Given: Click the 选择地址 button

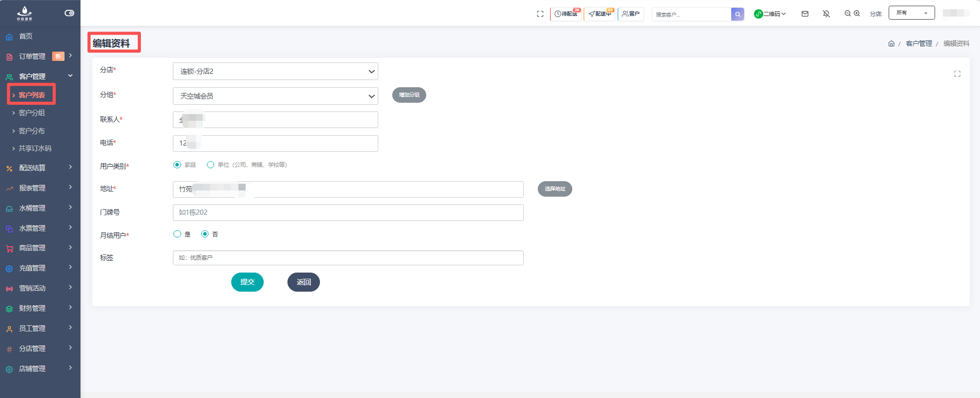Looking at the screenshot, I should (555, 189).
